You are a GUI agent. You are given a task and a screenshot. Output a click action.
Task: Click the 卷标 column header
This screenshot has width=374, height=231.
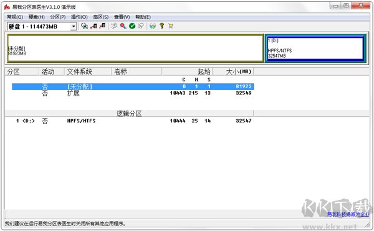pos(137,71)
